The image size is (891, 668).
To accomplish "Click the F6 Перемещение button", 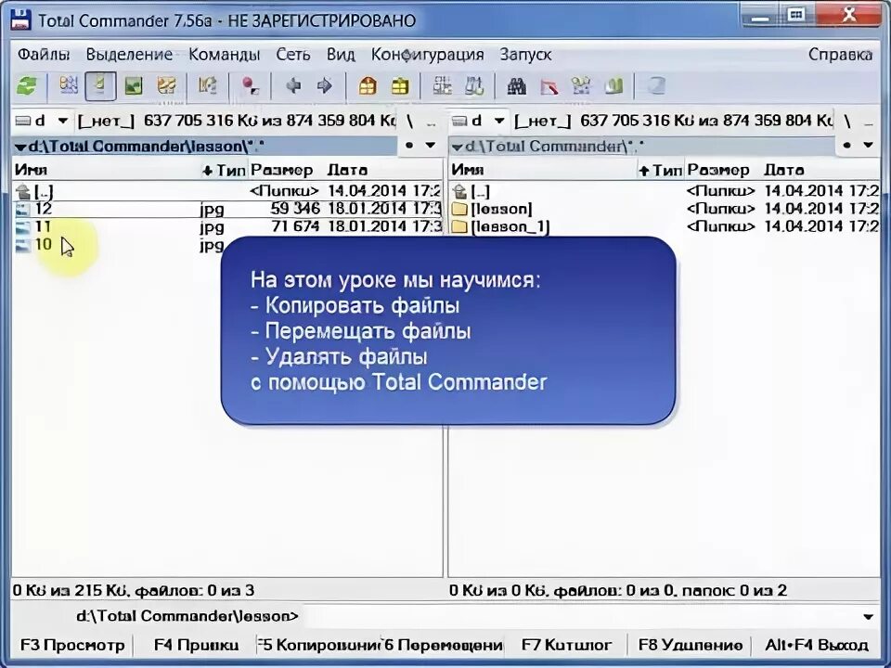I will click(x=444, y=646).
